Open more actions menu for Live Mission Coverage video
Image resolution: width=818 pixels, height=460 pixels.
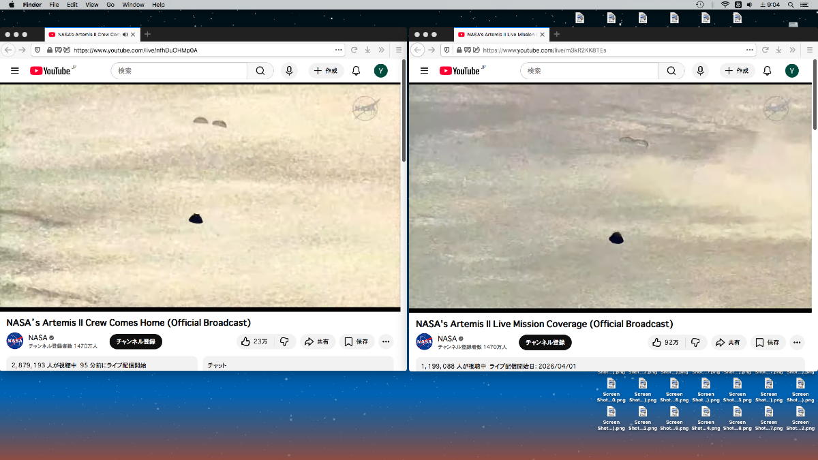click(796, 342)
